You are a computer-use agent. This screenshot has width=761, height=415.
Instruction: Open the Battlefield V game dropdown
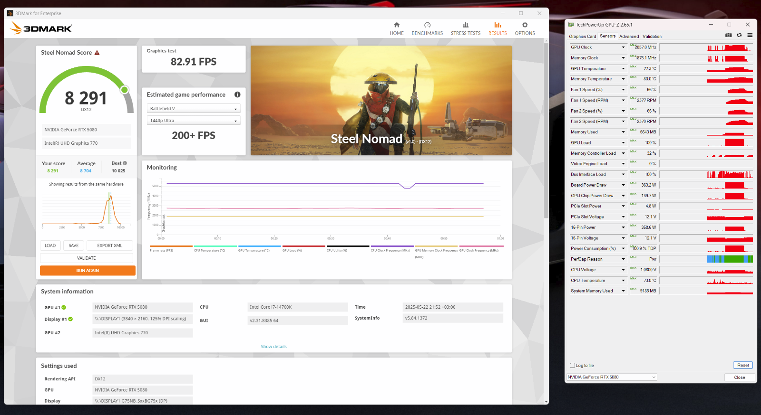(194, 109)
